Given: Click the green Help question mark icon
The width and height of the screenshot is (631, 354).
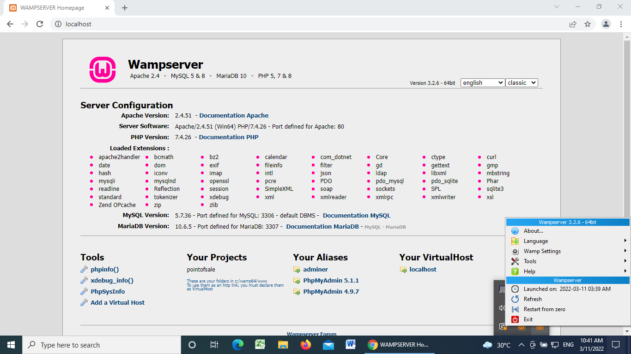Looking at the screenshot, I should coord(515,271).
